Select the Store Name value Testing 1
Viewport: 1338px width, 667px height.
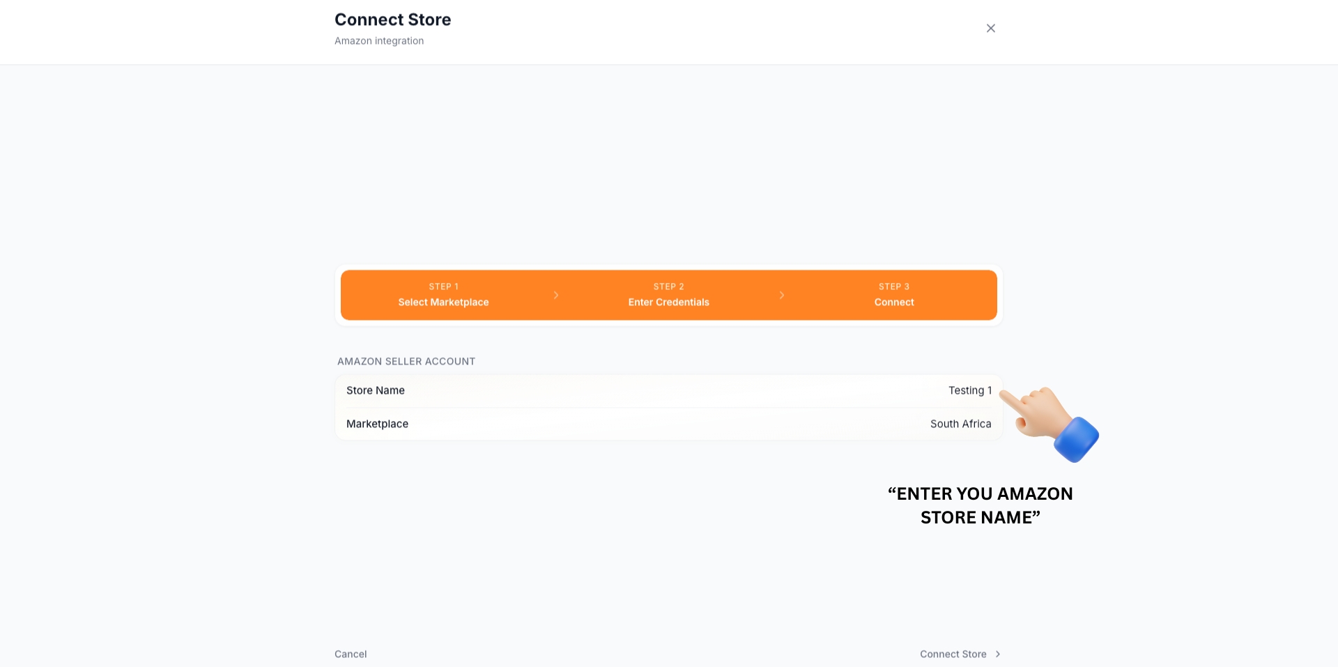[970, 390]
